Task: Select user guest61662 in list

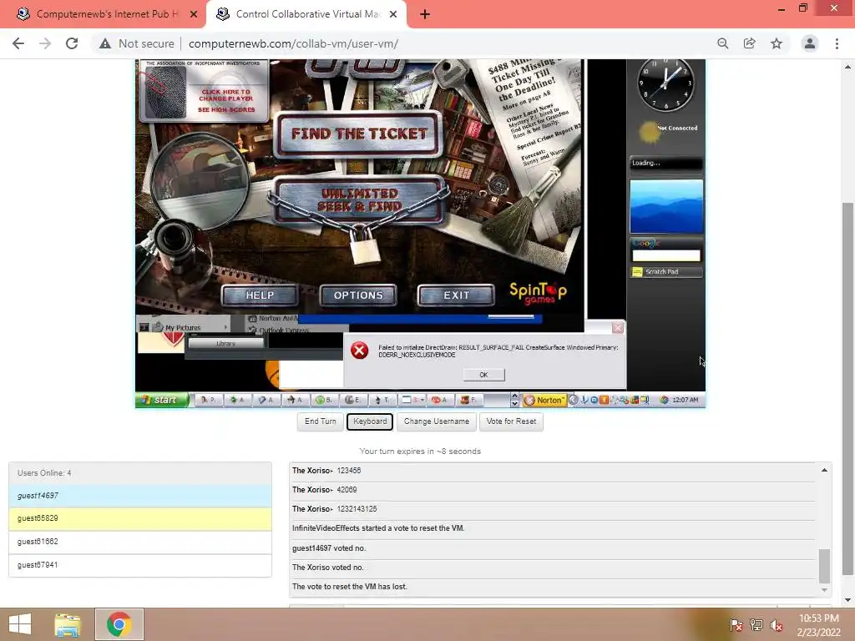Action: click(x=140, y=542)
